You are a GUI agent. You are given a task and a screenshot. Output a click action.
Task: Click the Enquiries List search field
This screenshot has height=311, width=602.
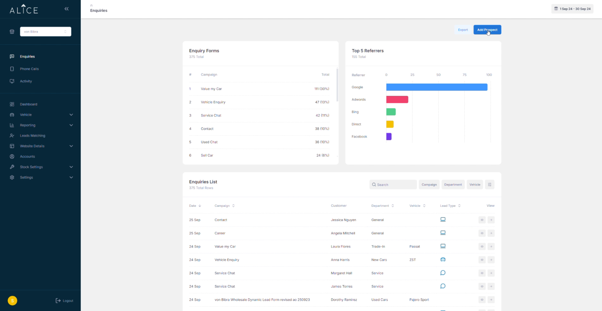point(393,185)
